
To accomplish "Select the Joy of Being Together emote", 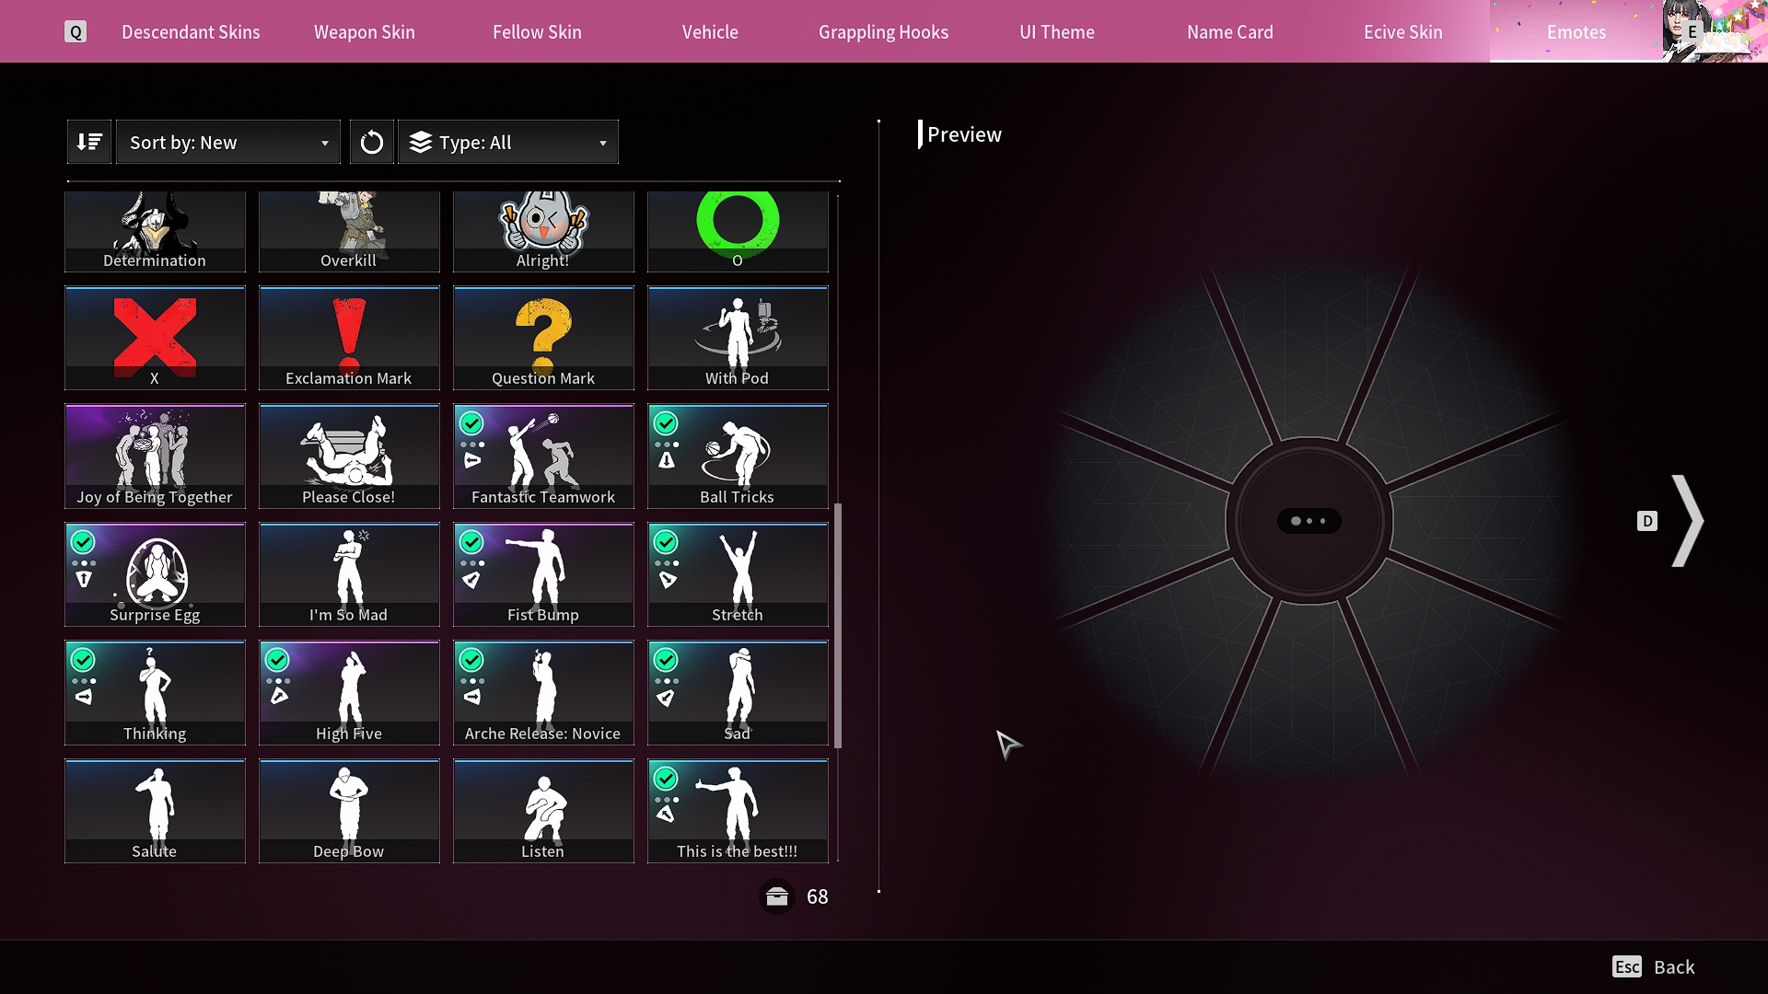I will (155, 457).
